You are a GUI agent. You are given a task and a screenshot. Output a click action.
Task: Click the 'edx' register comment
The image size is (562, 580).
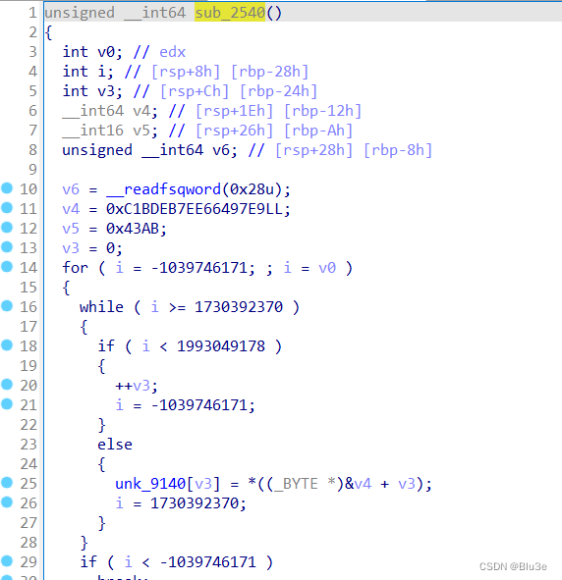point(172,52)
